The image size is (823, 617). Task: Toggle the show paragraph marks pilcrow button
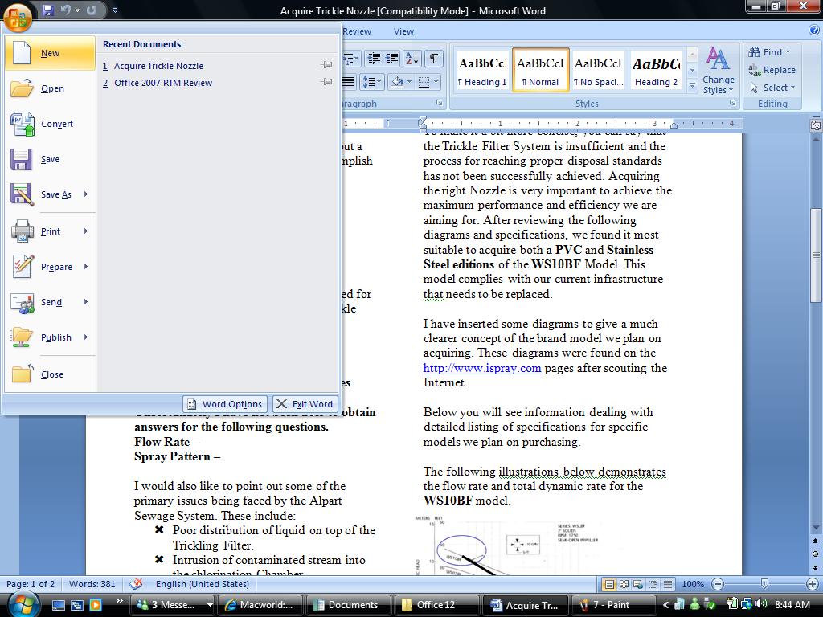[x=434, y=58]
